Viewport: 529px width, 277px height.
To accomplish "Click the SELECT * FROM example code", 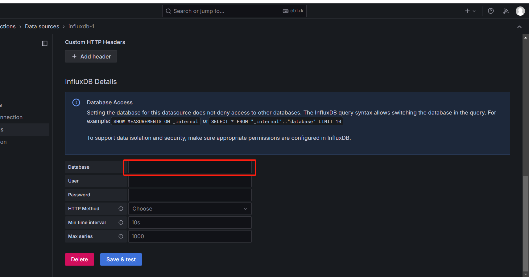I will [x=276, y=122].
